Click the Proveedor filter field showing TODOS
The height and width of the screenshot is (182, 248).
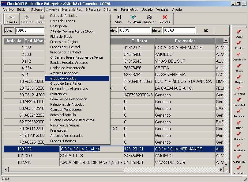click(134, 30)
